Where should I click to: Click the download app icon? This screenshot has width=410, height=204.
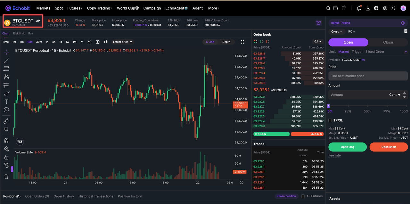(368, 8)
